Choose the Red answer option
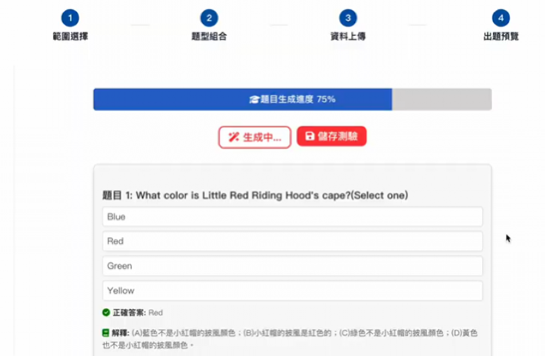 tap(292, 241)
